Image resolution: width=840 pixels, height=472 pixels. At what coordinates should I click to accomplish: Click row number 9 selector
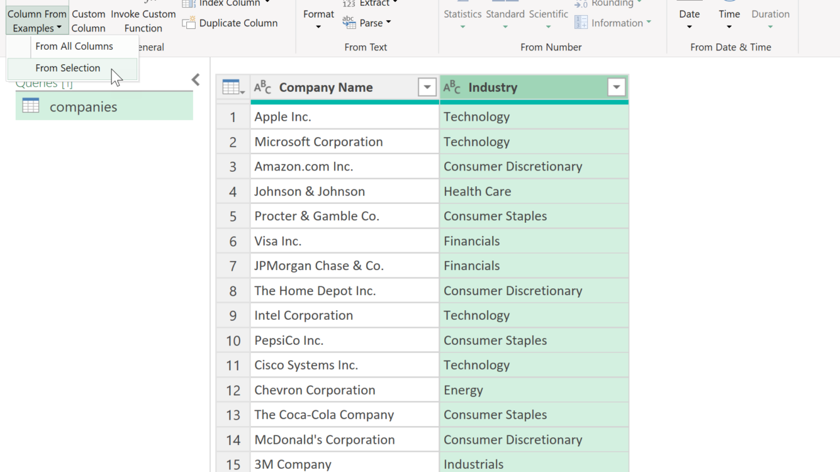click(x=233, y=315)
